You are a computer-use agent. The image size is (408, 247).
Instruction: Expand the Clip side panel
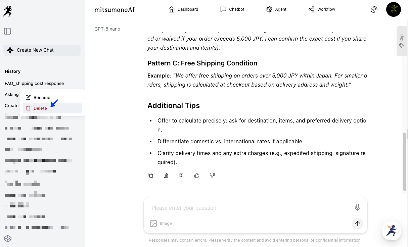[402, 41]
